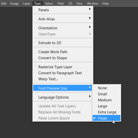This screenshot has height=138, width=138.
Task: Open the Edit menu
Action: (x=4, y=4)
